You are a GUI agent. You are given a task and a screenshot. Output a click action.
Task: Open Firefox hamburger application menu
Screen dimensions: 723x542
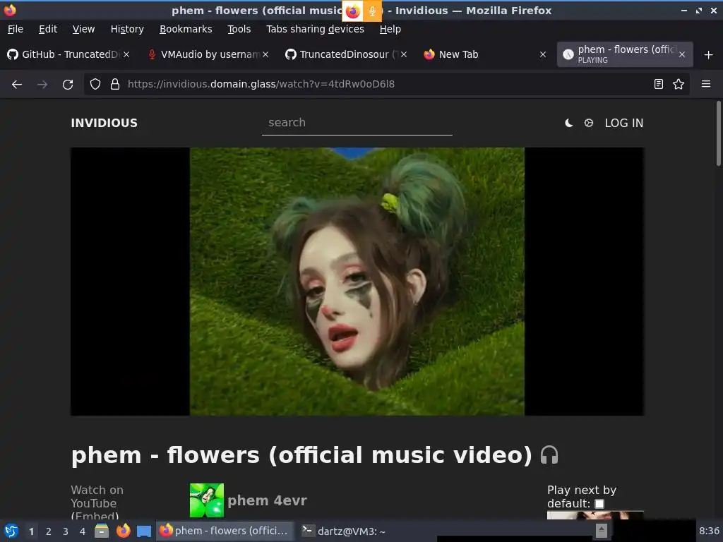(x=706, y=85)
